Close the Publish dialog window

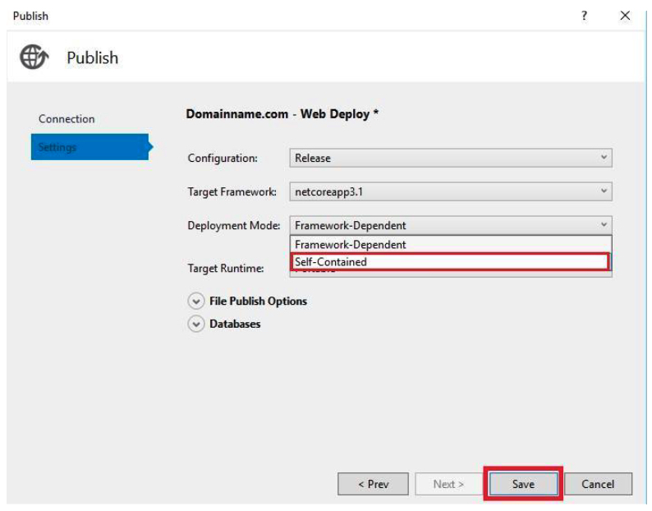(x=625, y=16)
